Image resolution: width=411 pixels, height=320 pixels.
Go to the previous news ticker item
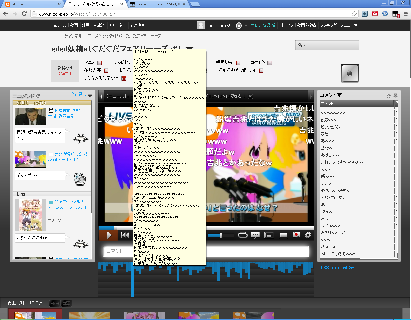(101, 96)
